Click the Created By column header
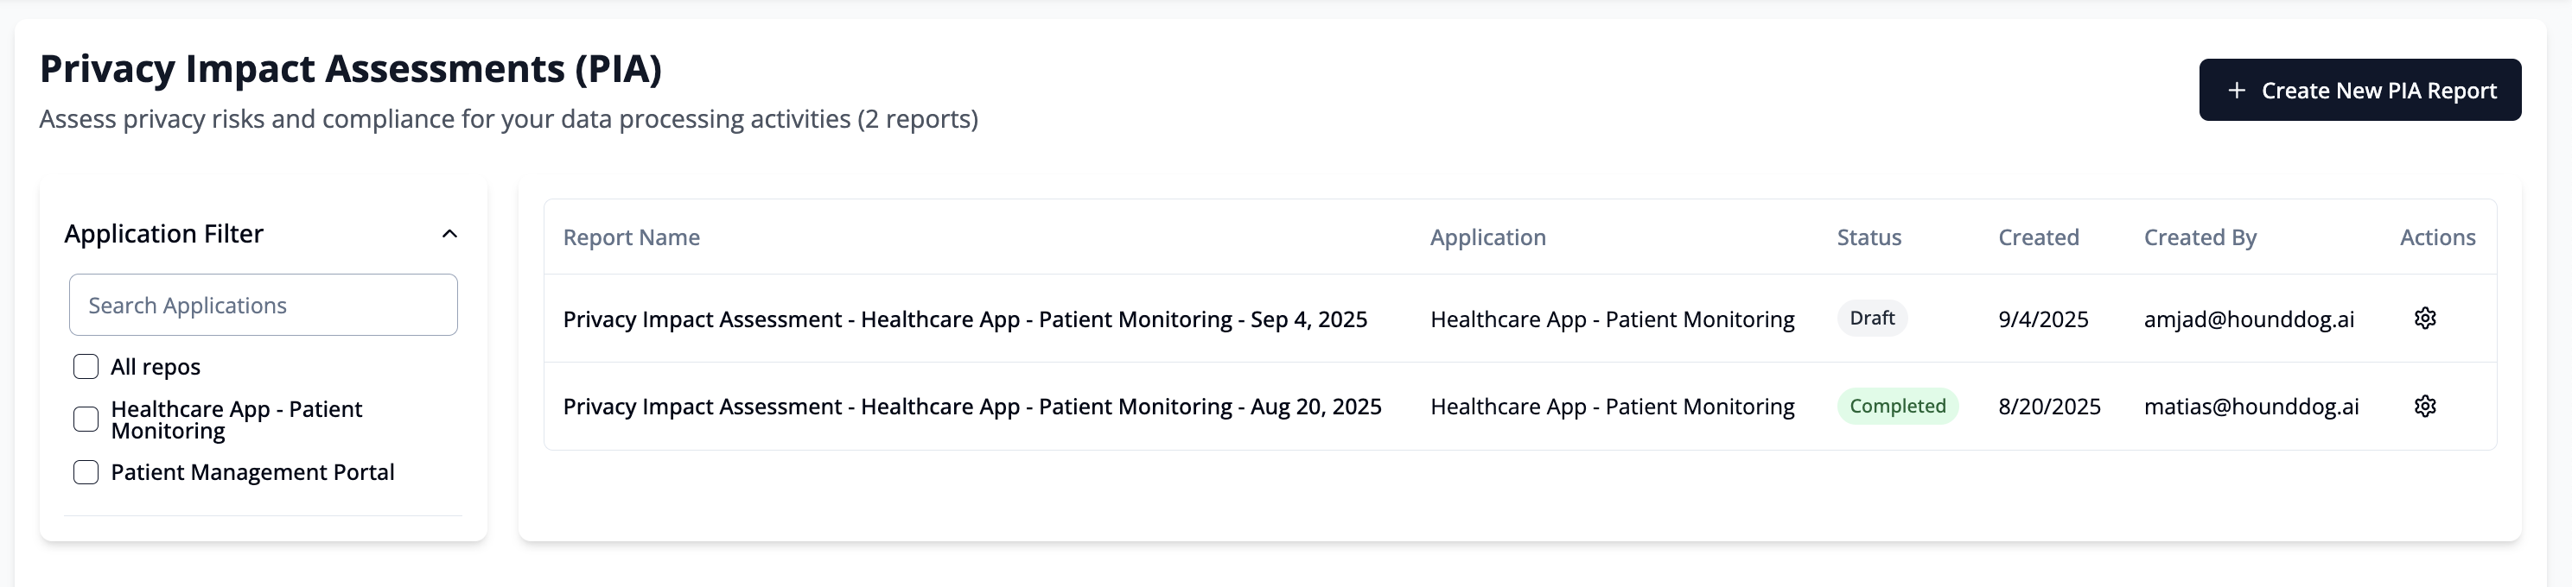The image size is (2572, 587). coord(2200,237)
